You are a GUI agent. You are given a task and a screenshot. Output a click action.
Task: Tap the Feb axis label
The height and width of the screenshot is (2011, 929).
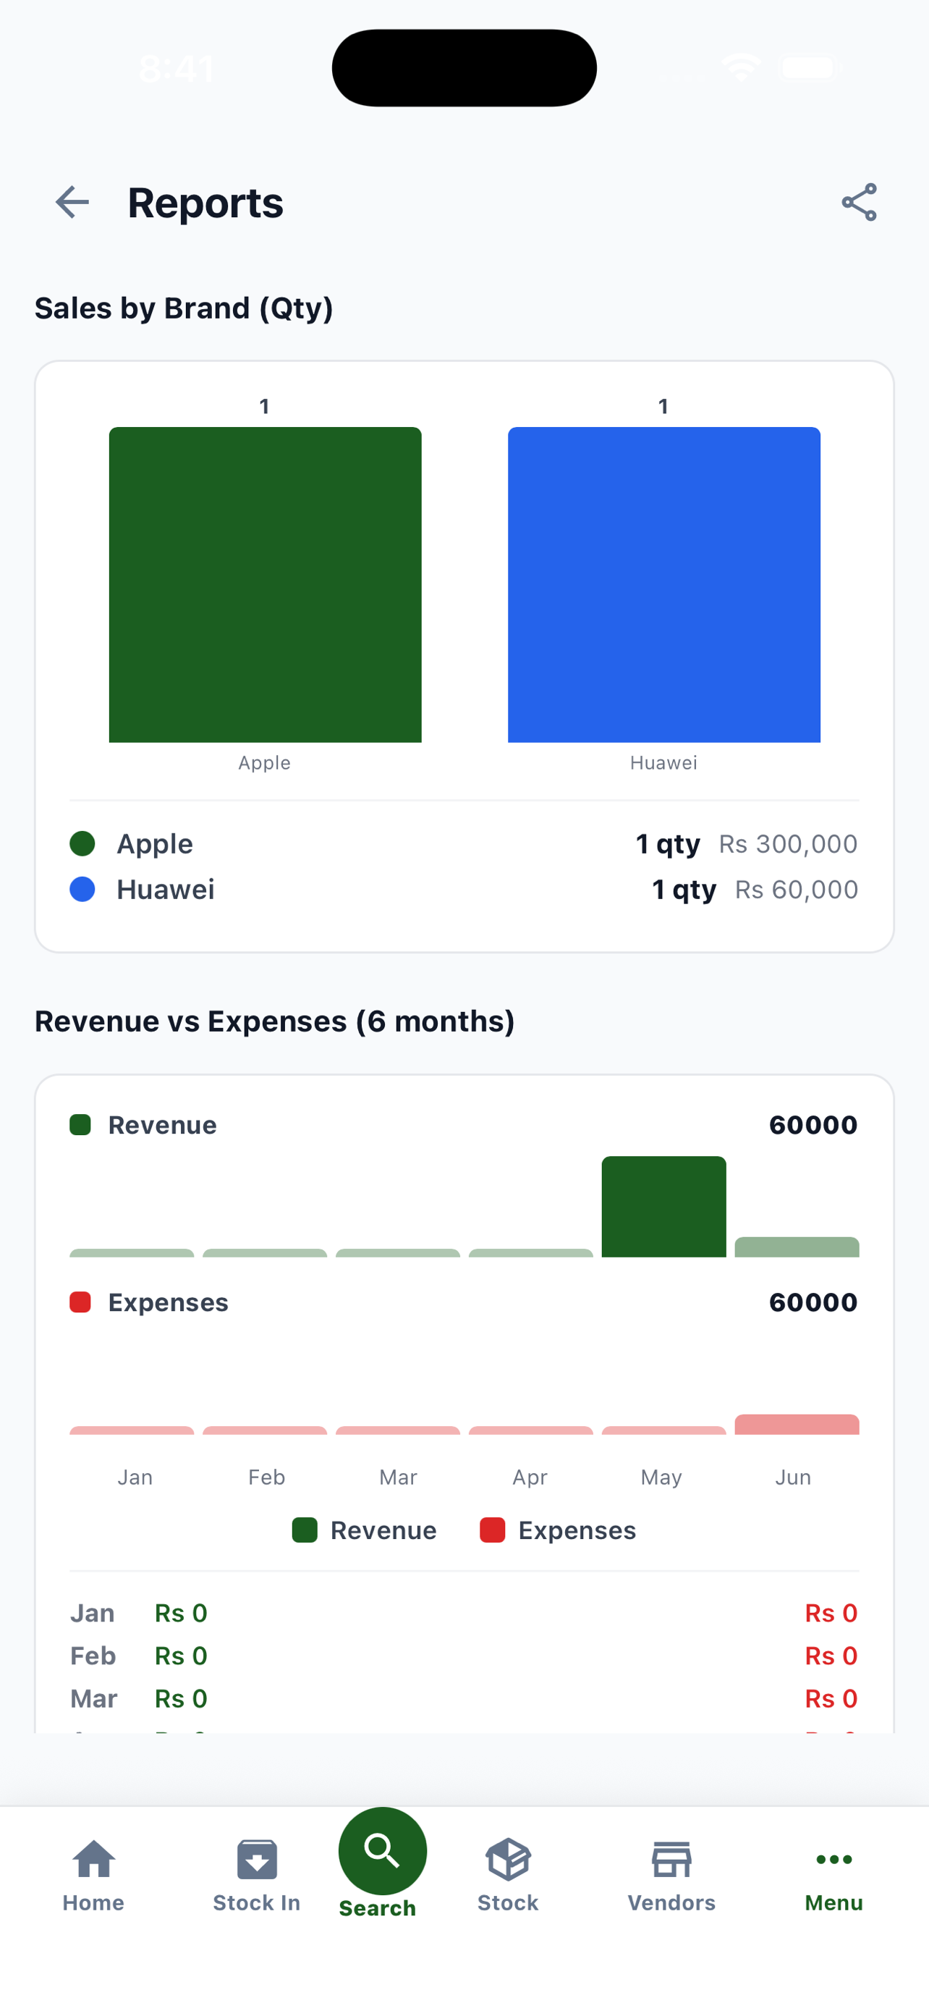(x=267, y=1477)
